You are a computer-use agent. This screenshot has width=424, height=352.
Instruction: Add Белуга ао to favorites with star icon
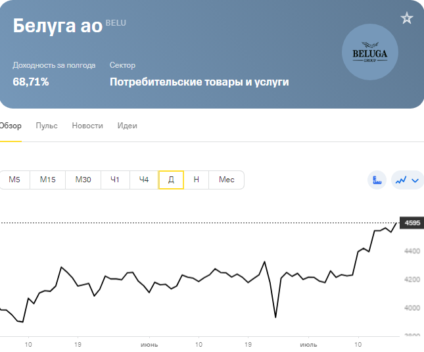407,18
